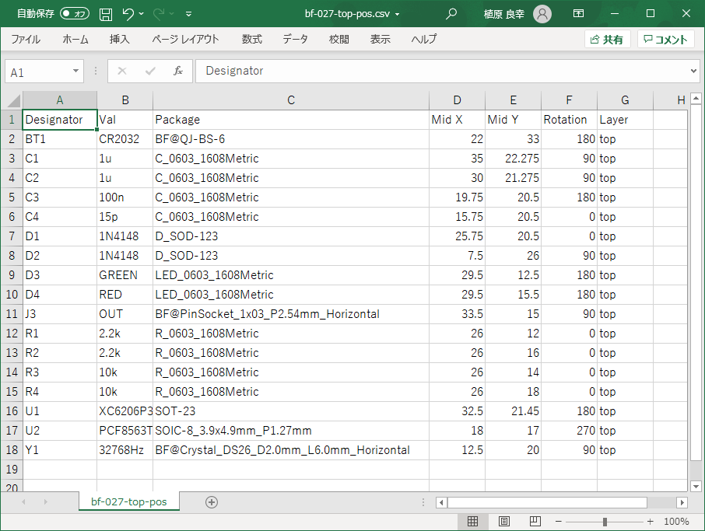The image size is (705, 531).
Task: Select column C header
Action: 291,100
